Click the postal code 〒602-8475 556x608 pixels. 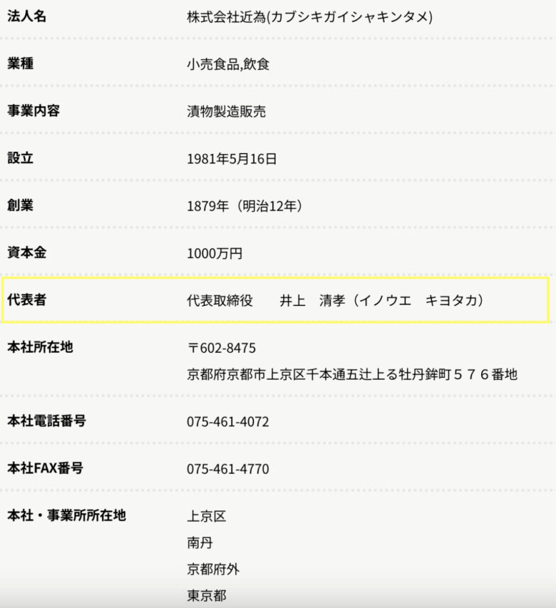pyautogui.click(x=222, y=349)
